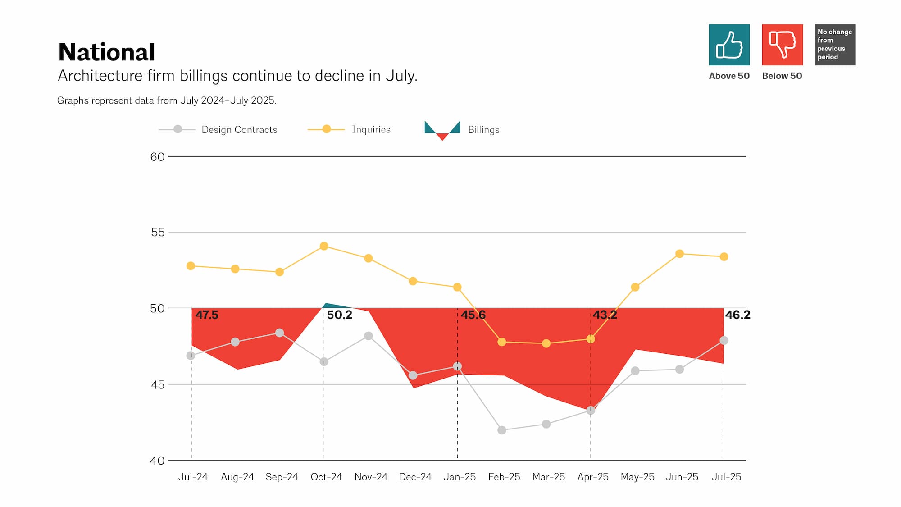Screen dimensions: 901x507
Task: Click the Jan-25 x-axis label
Action: 459,477
